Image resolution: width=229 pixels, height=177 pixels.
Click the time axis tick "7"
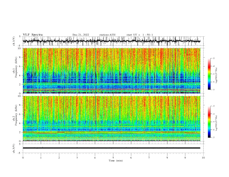(149, 158)
